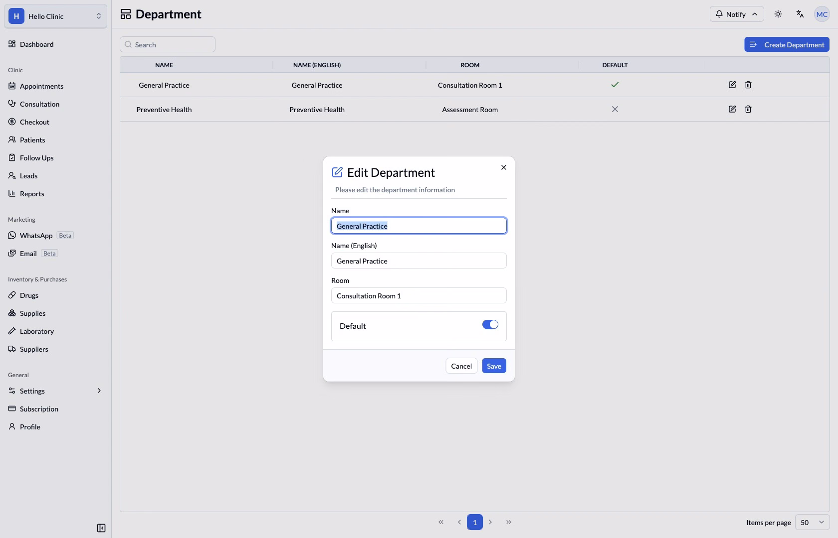This screenshot has height=538, width=838.
Task: Edit the Preventive Health department row
Action: (x=732, y=109)
